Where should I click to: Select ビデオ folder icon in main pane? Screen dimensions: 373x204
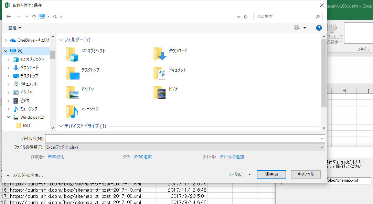[160, 93]
